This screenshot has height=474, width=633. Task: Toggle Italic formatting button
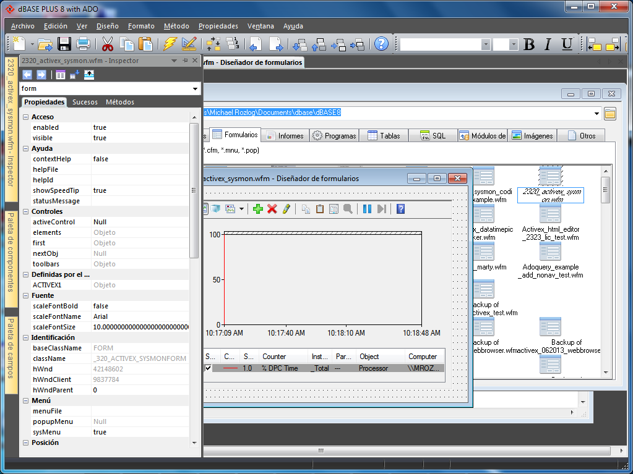pyautogui.click(x=548, y=44)
